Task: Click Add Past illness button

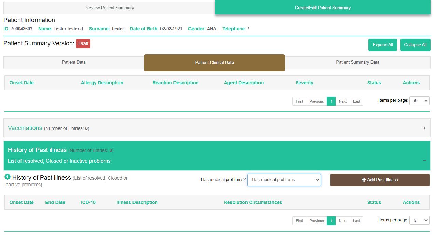Action: [380, 180]
